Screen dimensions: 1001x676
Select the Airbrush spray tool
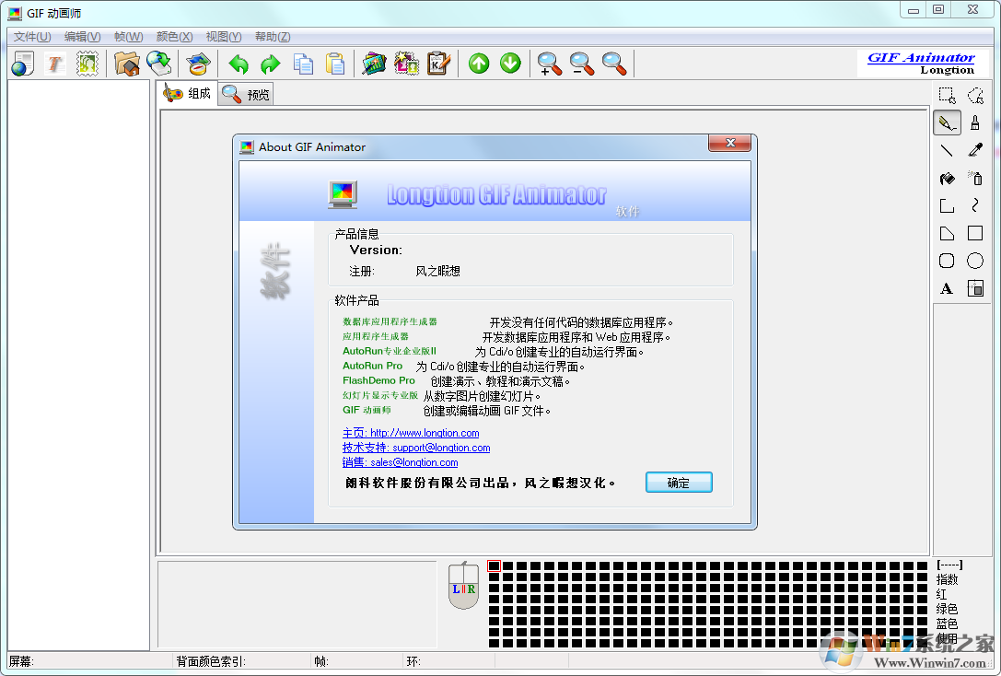[975, 178]
